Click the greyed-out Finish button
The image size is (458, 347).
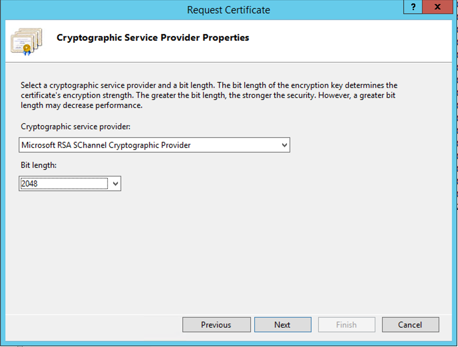346,325
